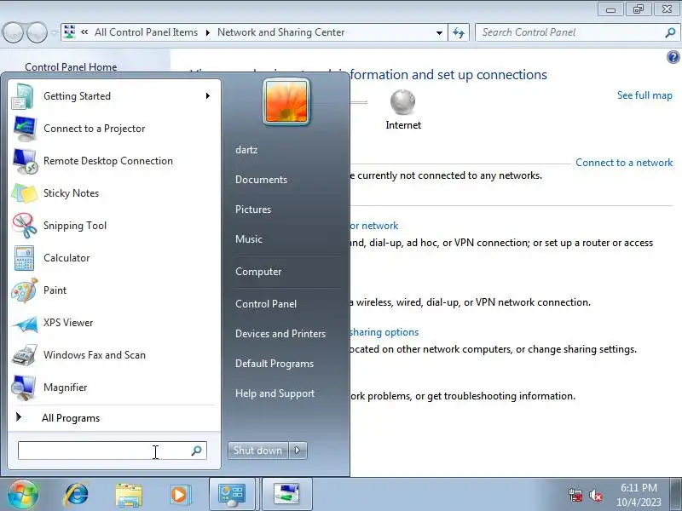The image size is (682, 511).
Task: Open address bar history dropdown
Action: click(x=439, y=33)
